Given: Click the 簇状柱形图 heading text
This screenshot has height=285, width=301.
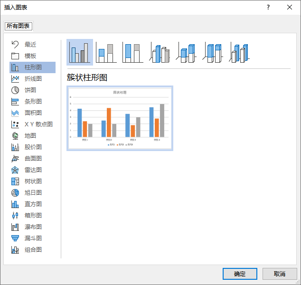Looking at the screenshot, I should pos(87,77).
